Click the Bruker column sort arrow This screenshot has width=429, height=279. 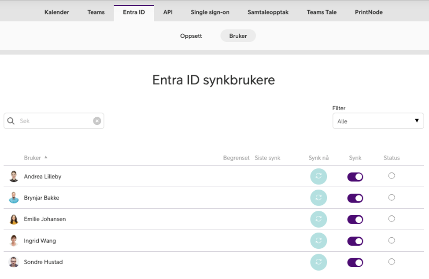tap(46, 157)
